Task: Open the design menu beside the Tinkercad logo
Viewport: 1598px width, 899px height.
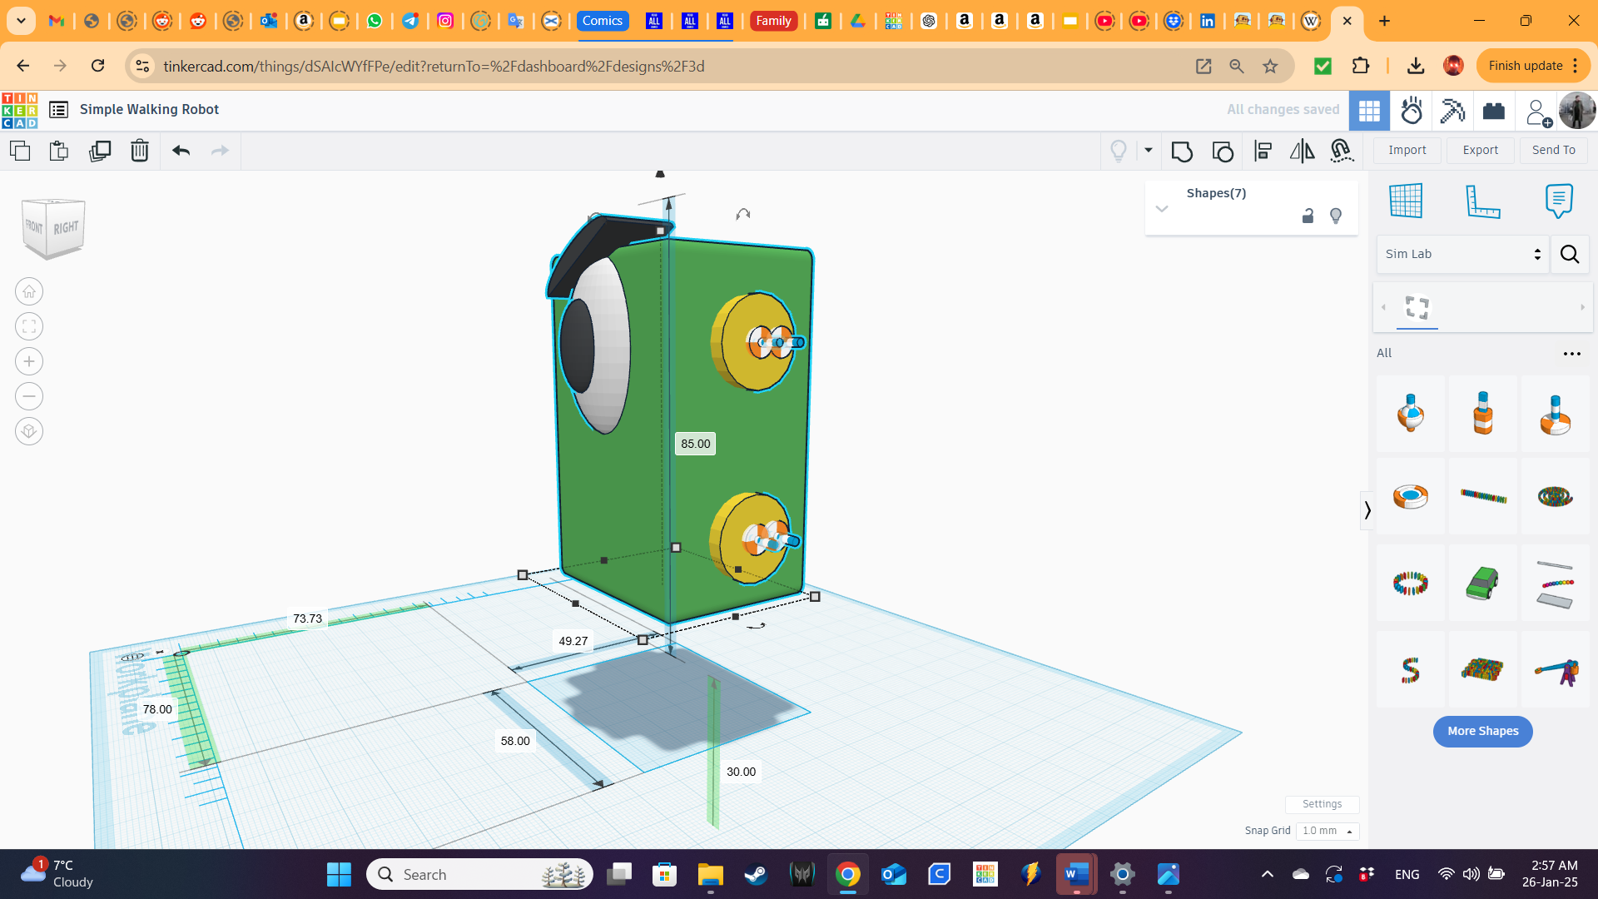Action: (x=58, y=109)
